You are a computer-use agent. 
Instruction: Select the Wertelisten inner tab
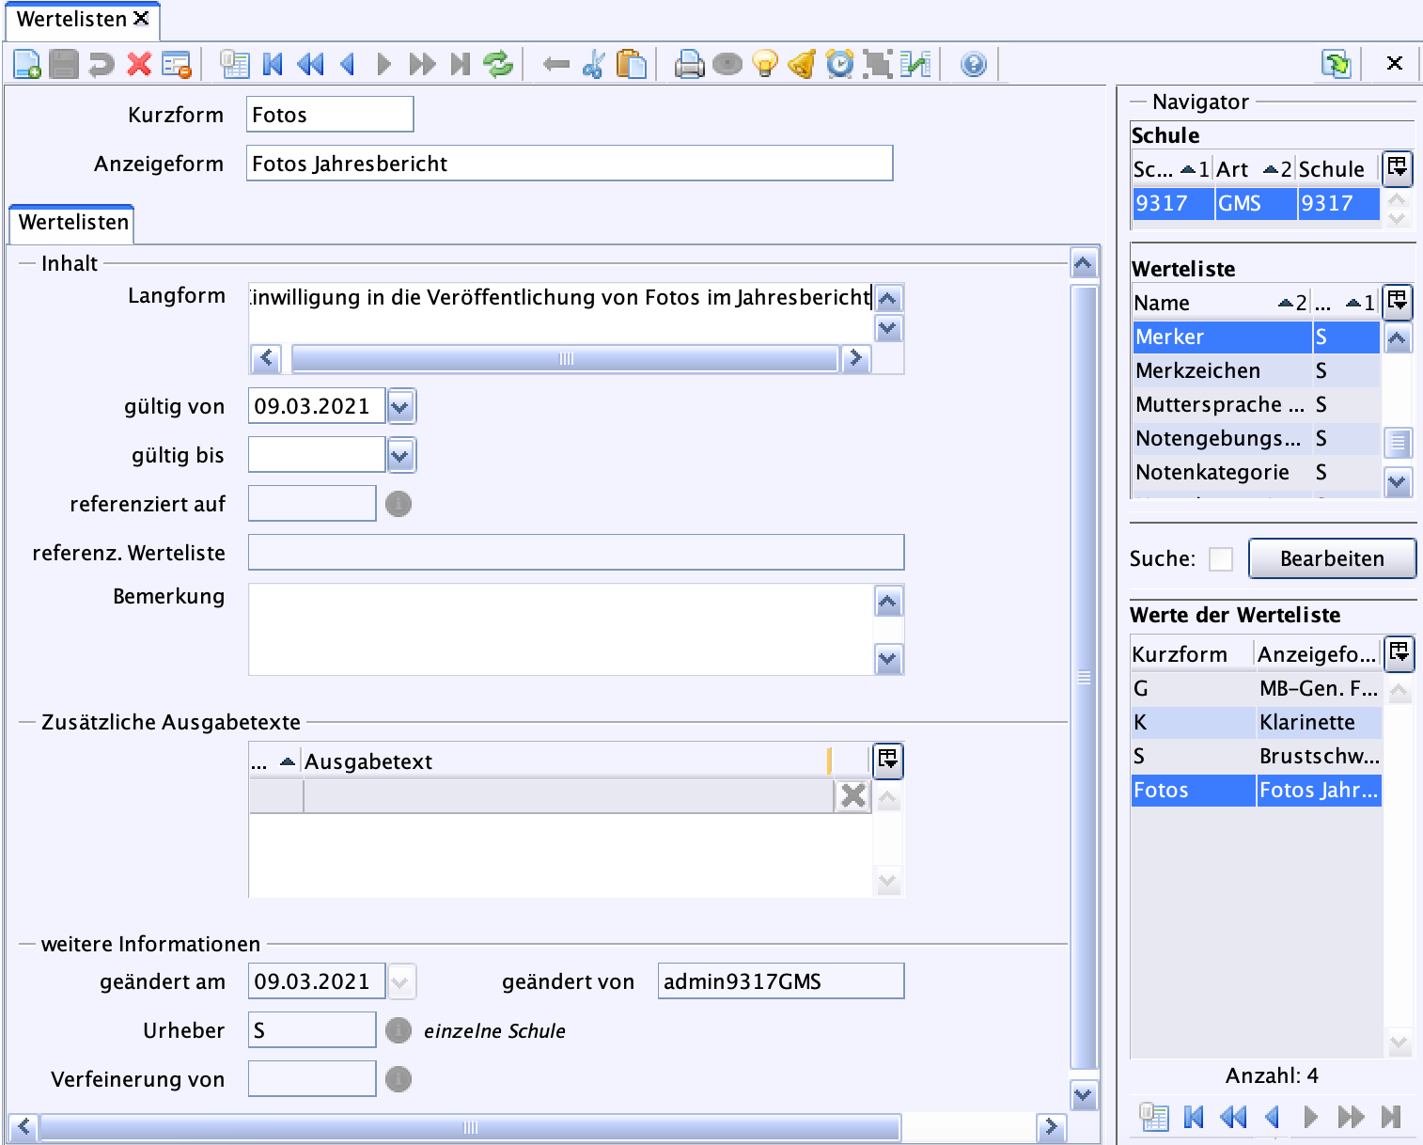72,223
